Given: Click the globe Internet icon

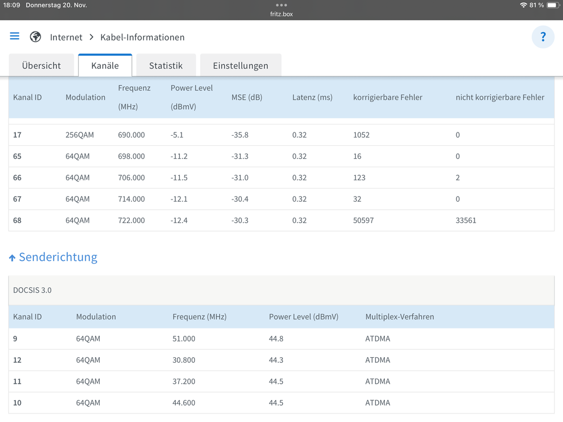Looking at the screenshot, I should 36,37.
